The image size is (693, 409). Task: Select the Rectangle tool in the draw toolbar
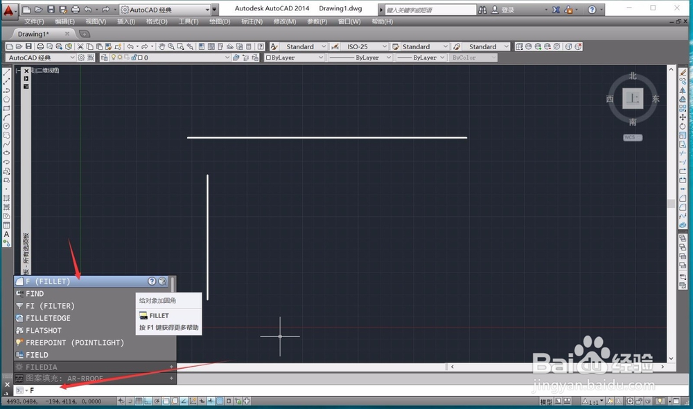tap(7, 108)
